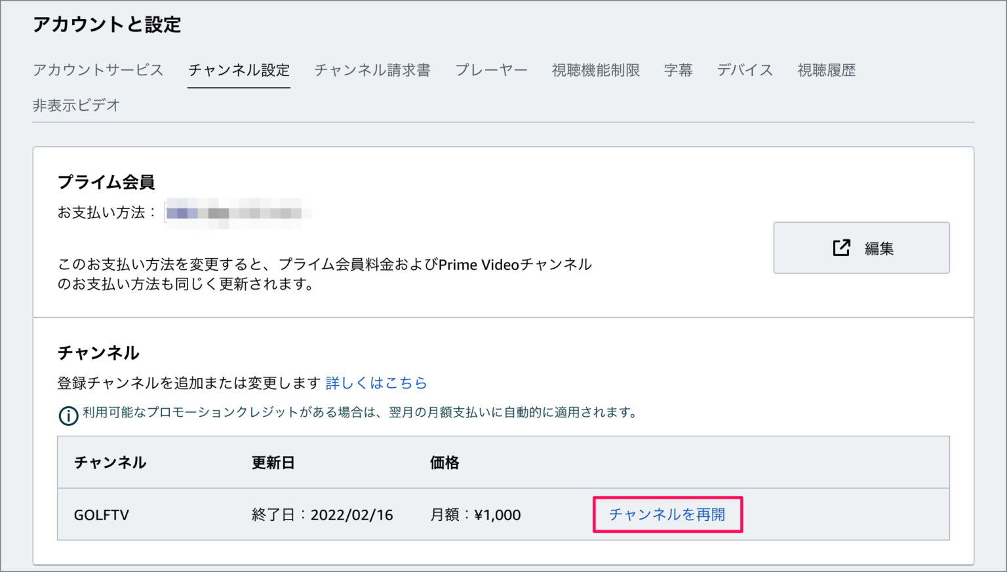Click the GOLFTV channel name
Viewport: 1007px width, 572px height.
pos(102,515)
